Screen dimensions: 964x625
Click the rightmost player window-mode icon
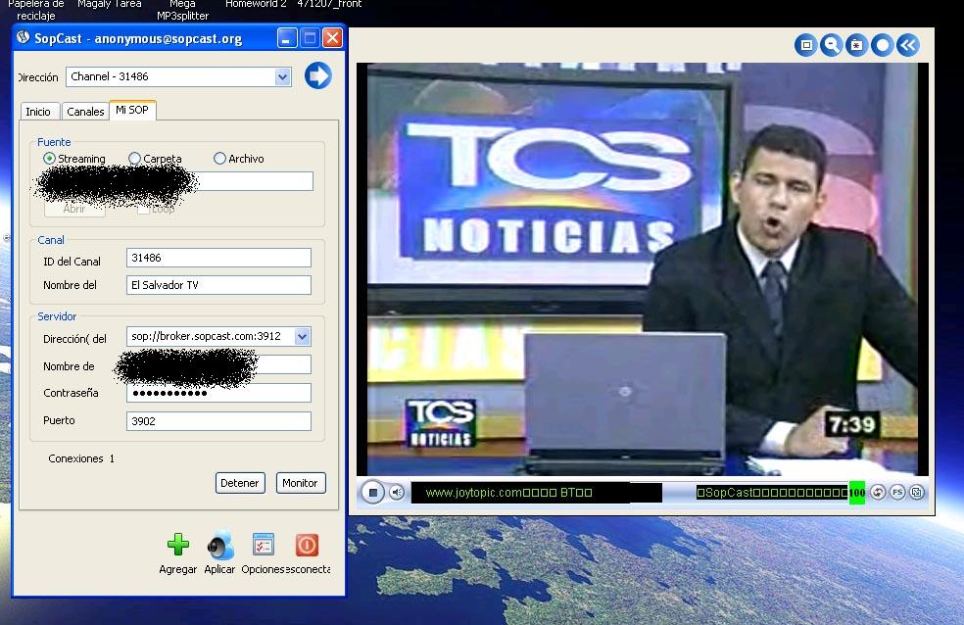click(x=917, y=492)
